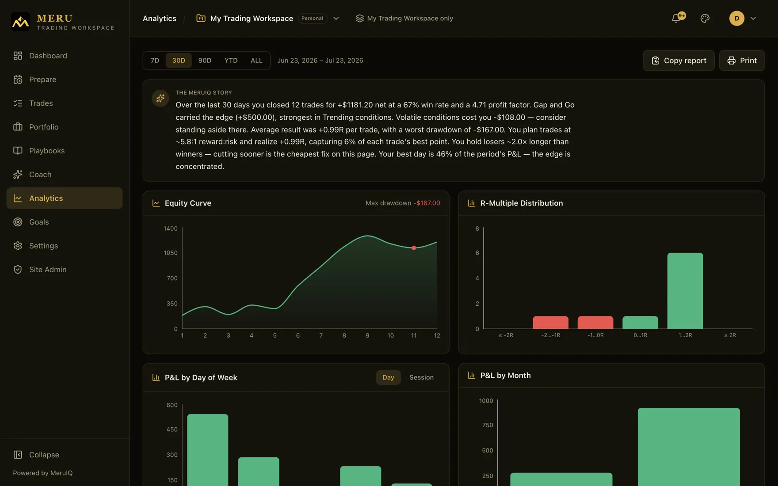The image size is (778, 486).
Task: Open the My Trading Workspace only filter
Action: (x=404, y=19)
